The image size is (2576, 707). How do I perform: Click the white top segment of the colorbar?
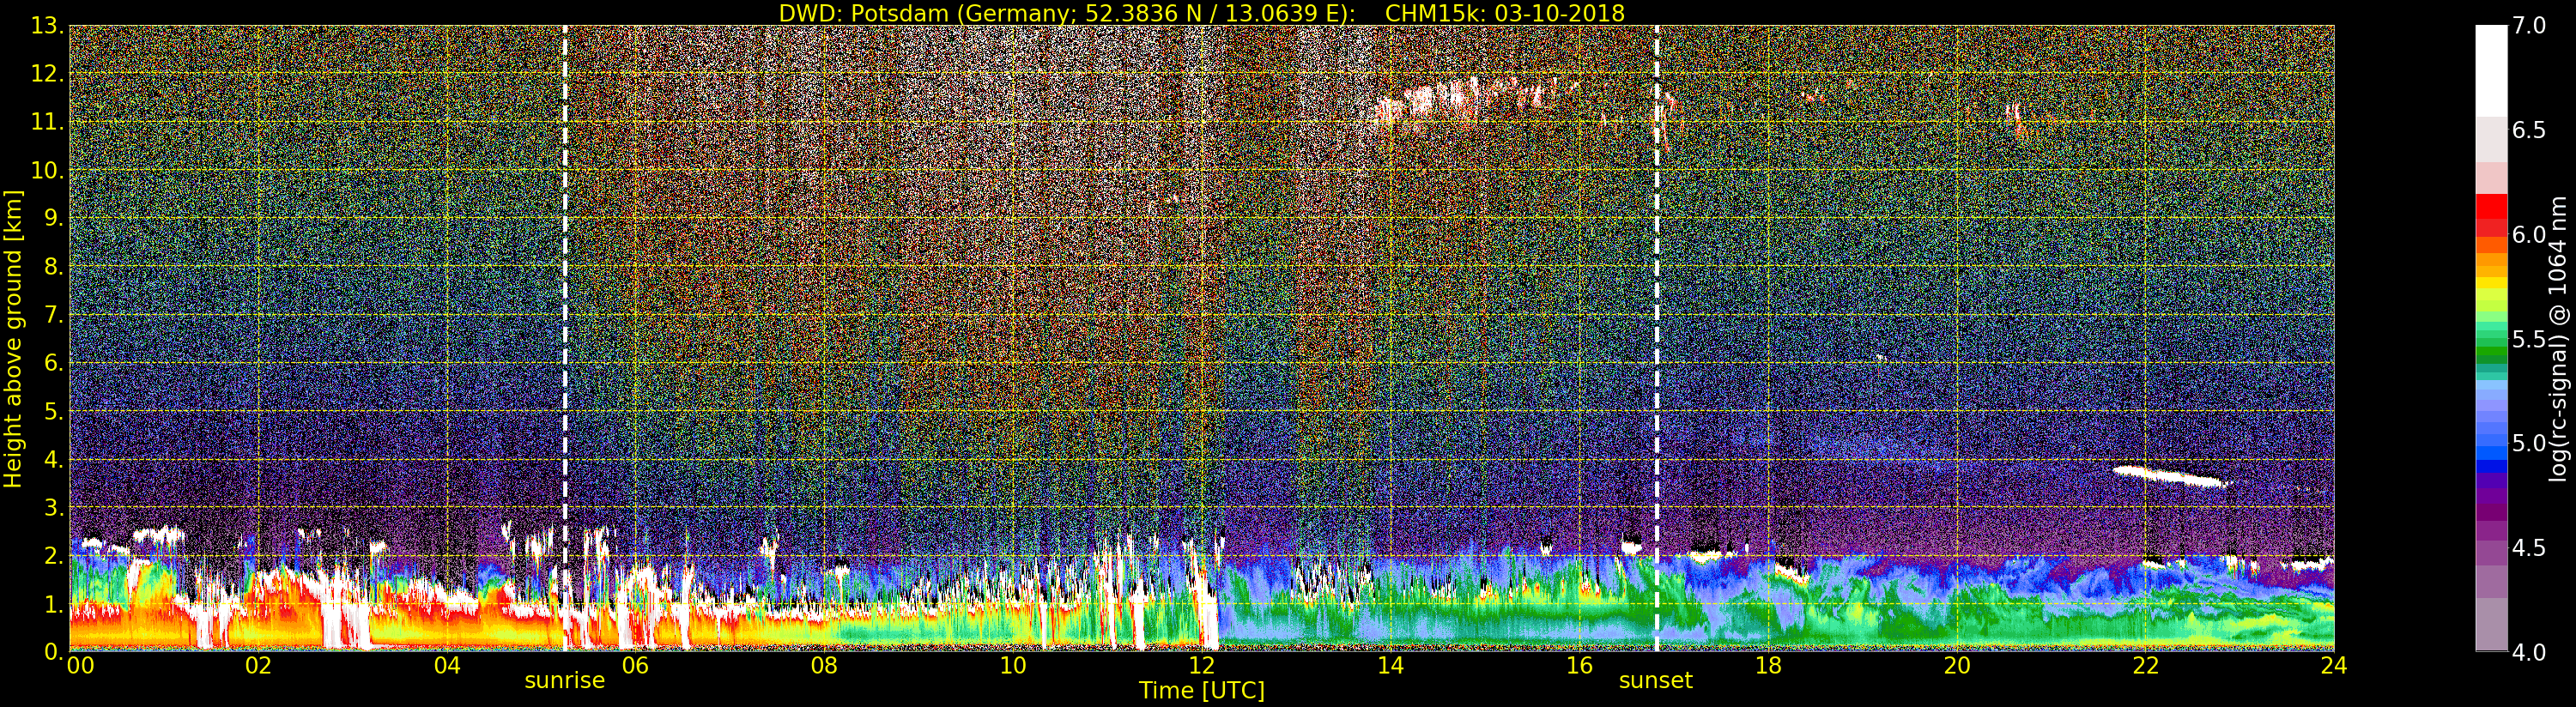[x=2491, y=71]
